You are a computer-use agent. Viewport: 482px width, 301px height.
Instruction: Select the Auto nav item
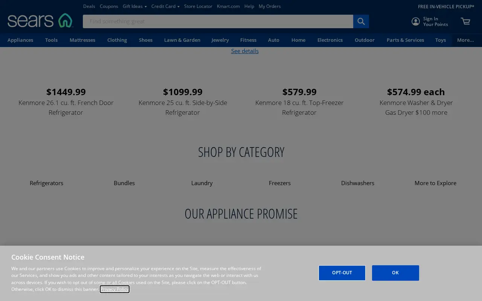click(274, 40)
